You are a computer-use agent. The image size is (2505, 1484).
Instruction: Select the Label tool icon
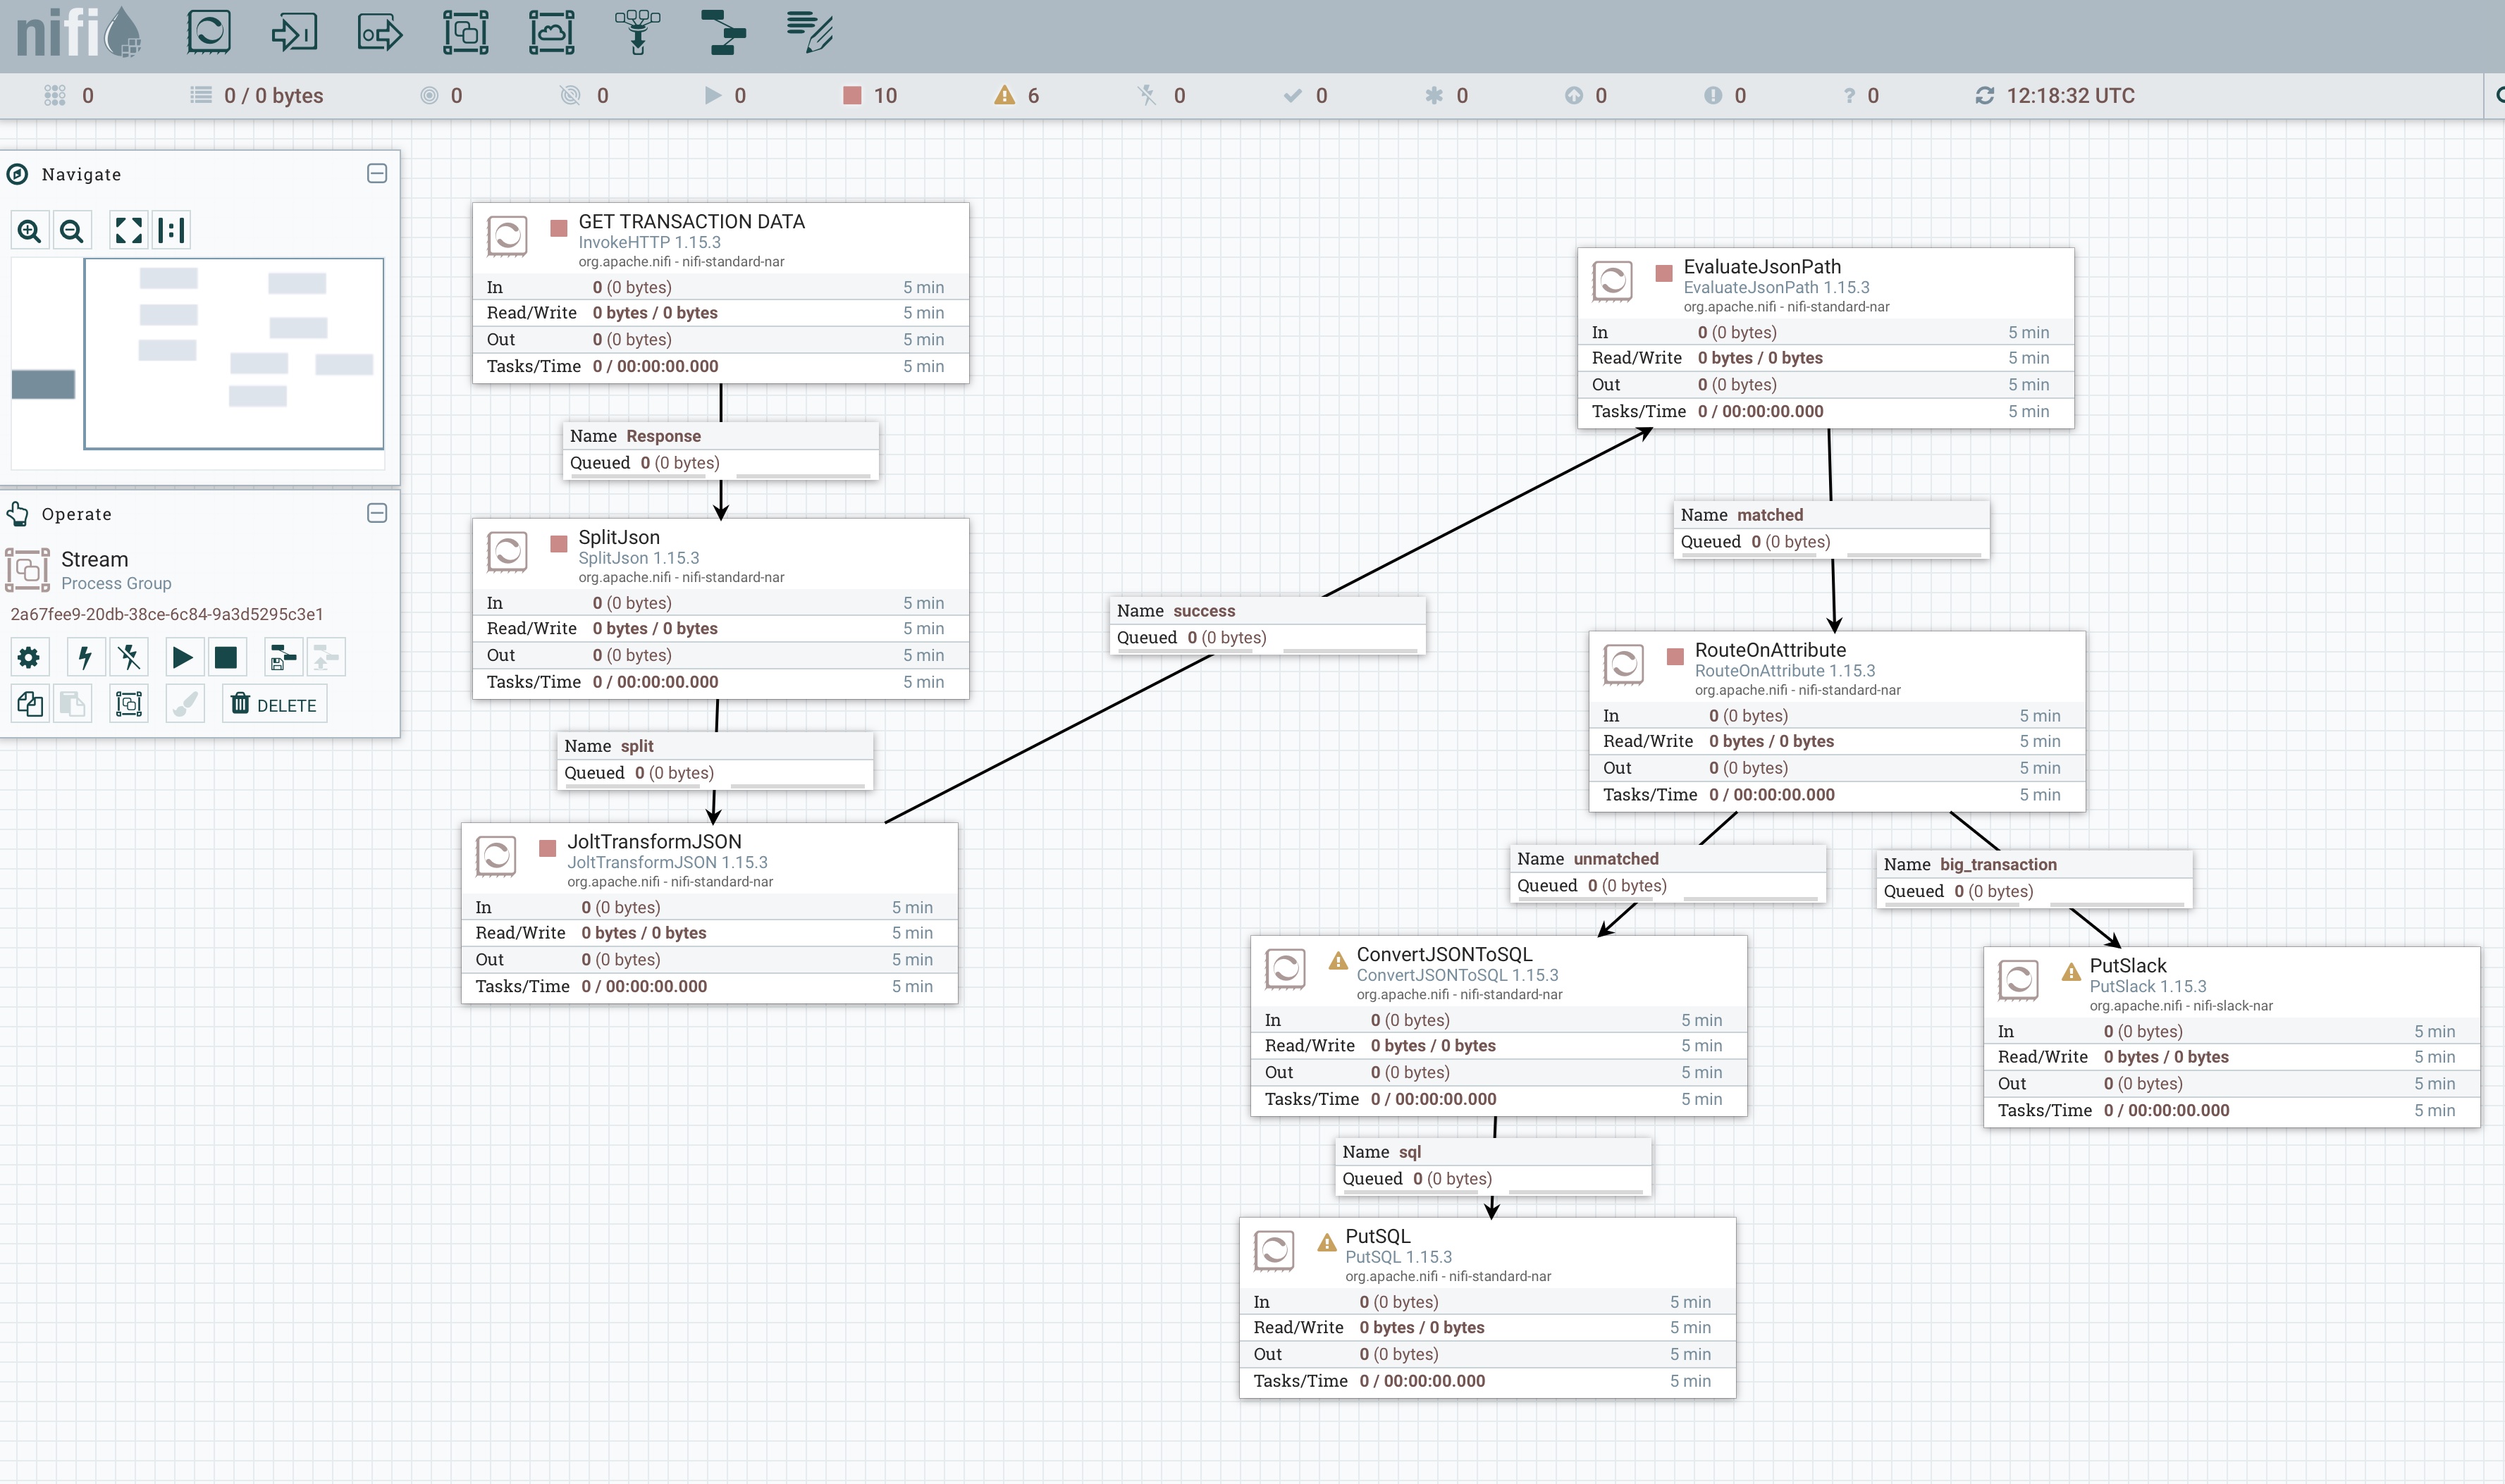(809, 32)
